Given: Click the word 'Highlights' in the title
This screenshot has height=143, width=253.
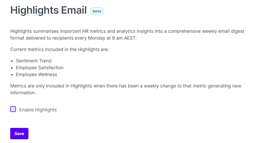Looking at the screenshot, I should 34,10.
